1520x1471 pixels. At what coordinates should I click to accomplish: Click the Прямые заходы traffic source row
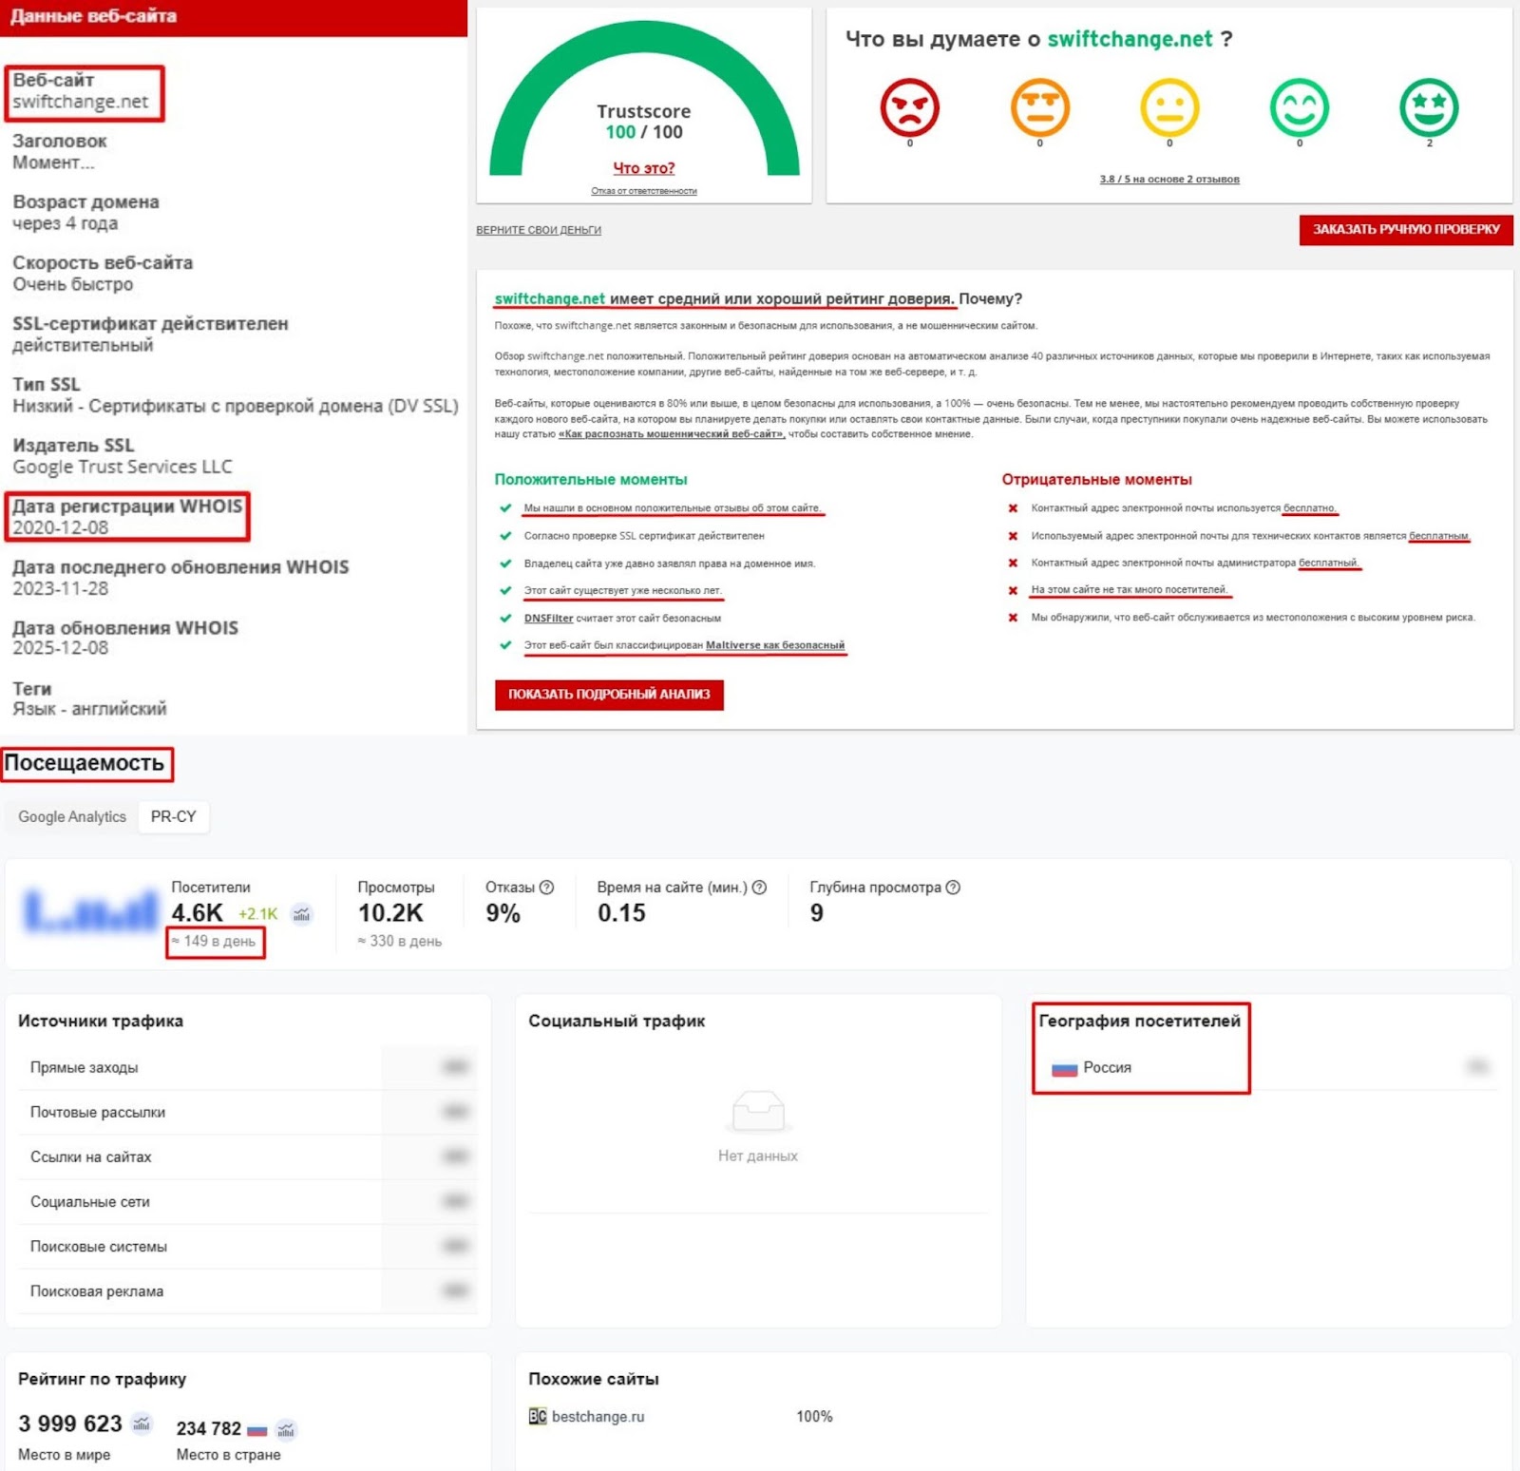tap(247, 1068)
